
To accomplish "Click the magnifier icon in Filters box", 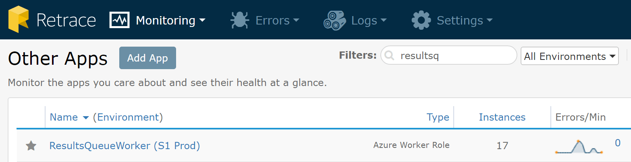I will pyautogui.click(x=389, y=56).
